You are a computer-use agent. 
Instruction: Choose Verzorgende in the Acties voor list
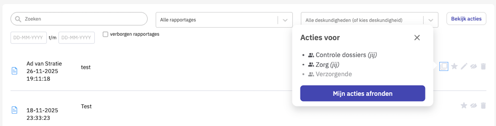coord(333,74)
